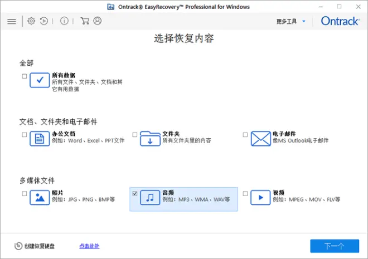Viewport: 368px width, 259px height.
Task: Minimize the EasyRecovery window
Action: [321, 7]
